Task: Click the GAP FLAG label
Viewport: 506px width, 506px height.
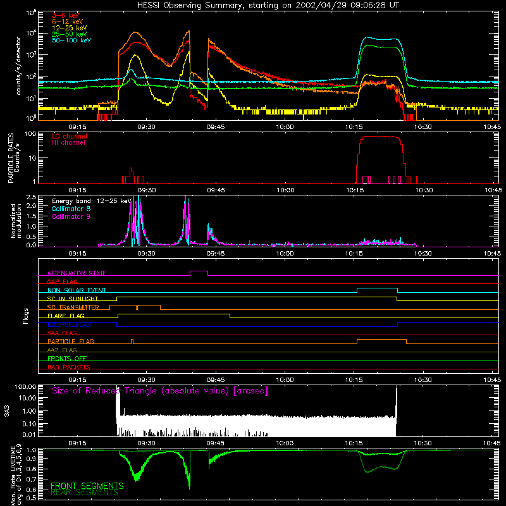Action: coord(62,281)
